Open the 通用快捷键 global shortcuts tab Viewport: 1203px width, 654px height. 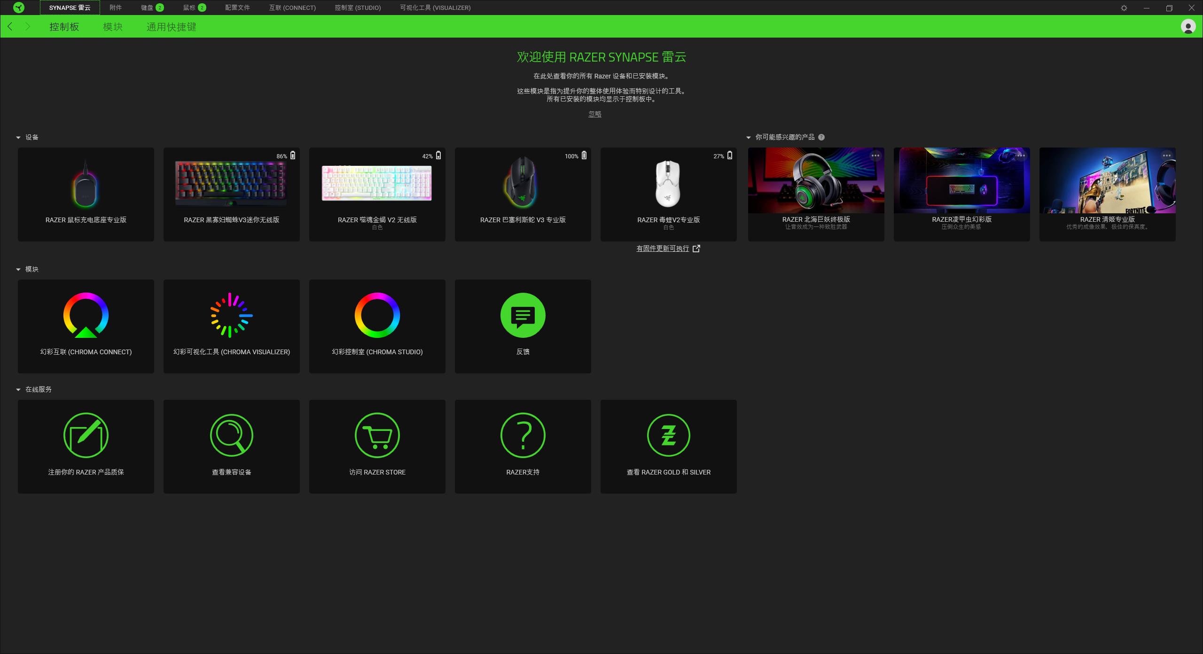pos(171,27)
